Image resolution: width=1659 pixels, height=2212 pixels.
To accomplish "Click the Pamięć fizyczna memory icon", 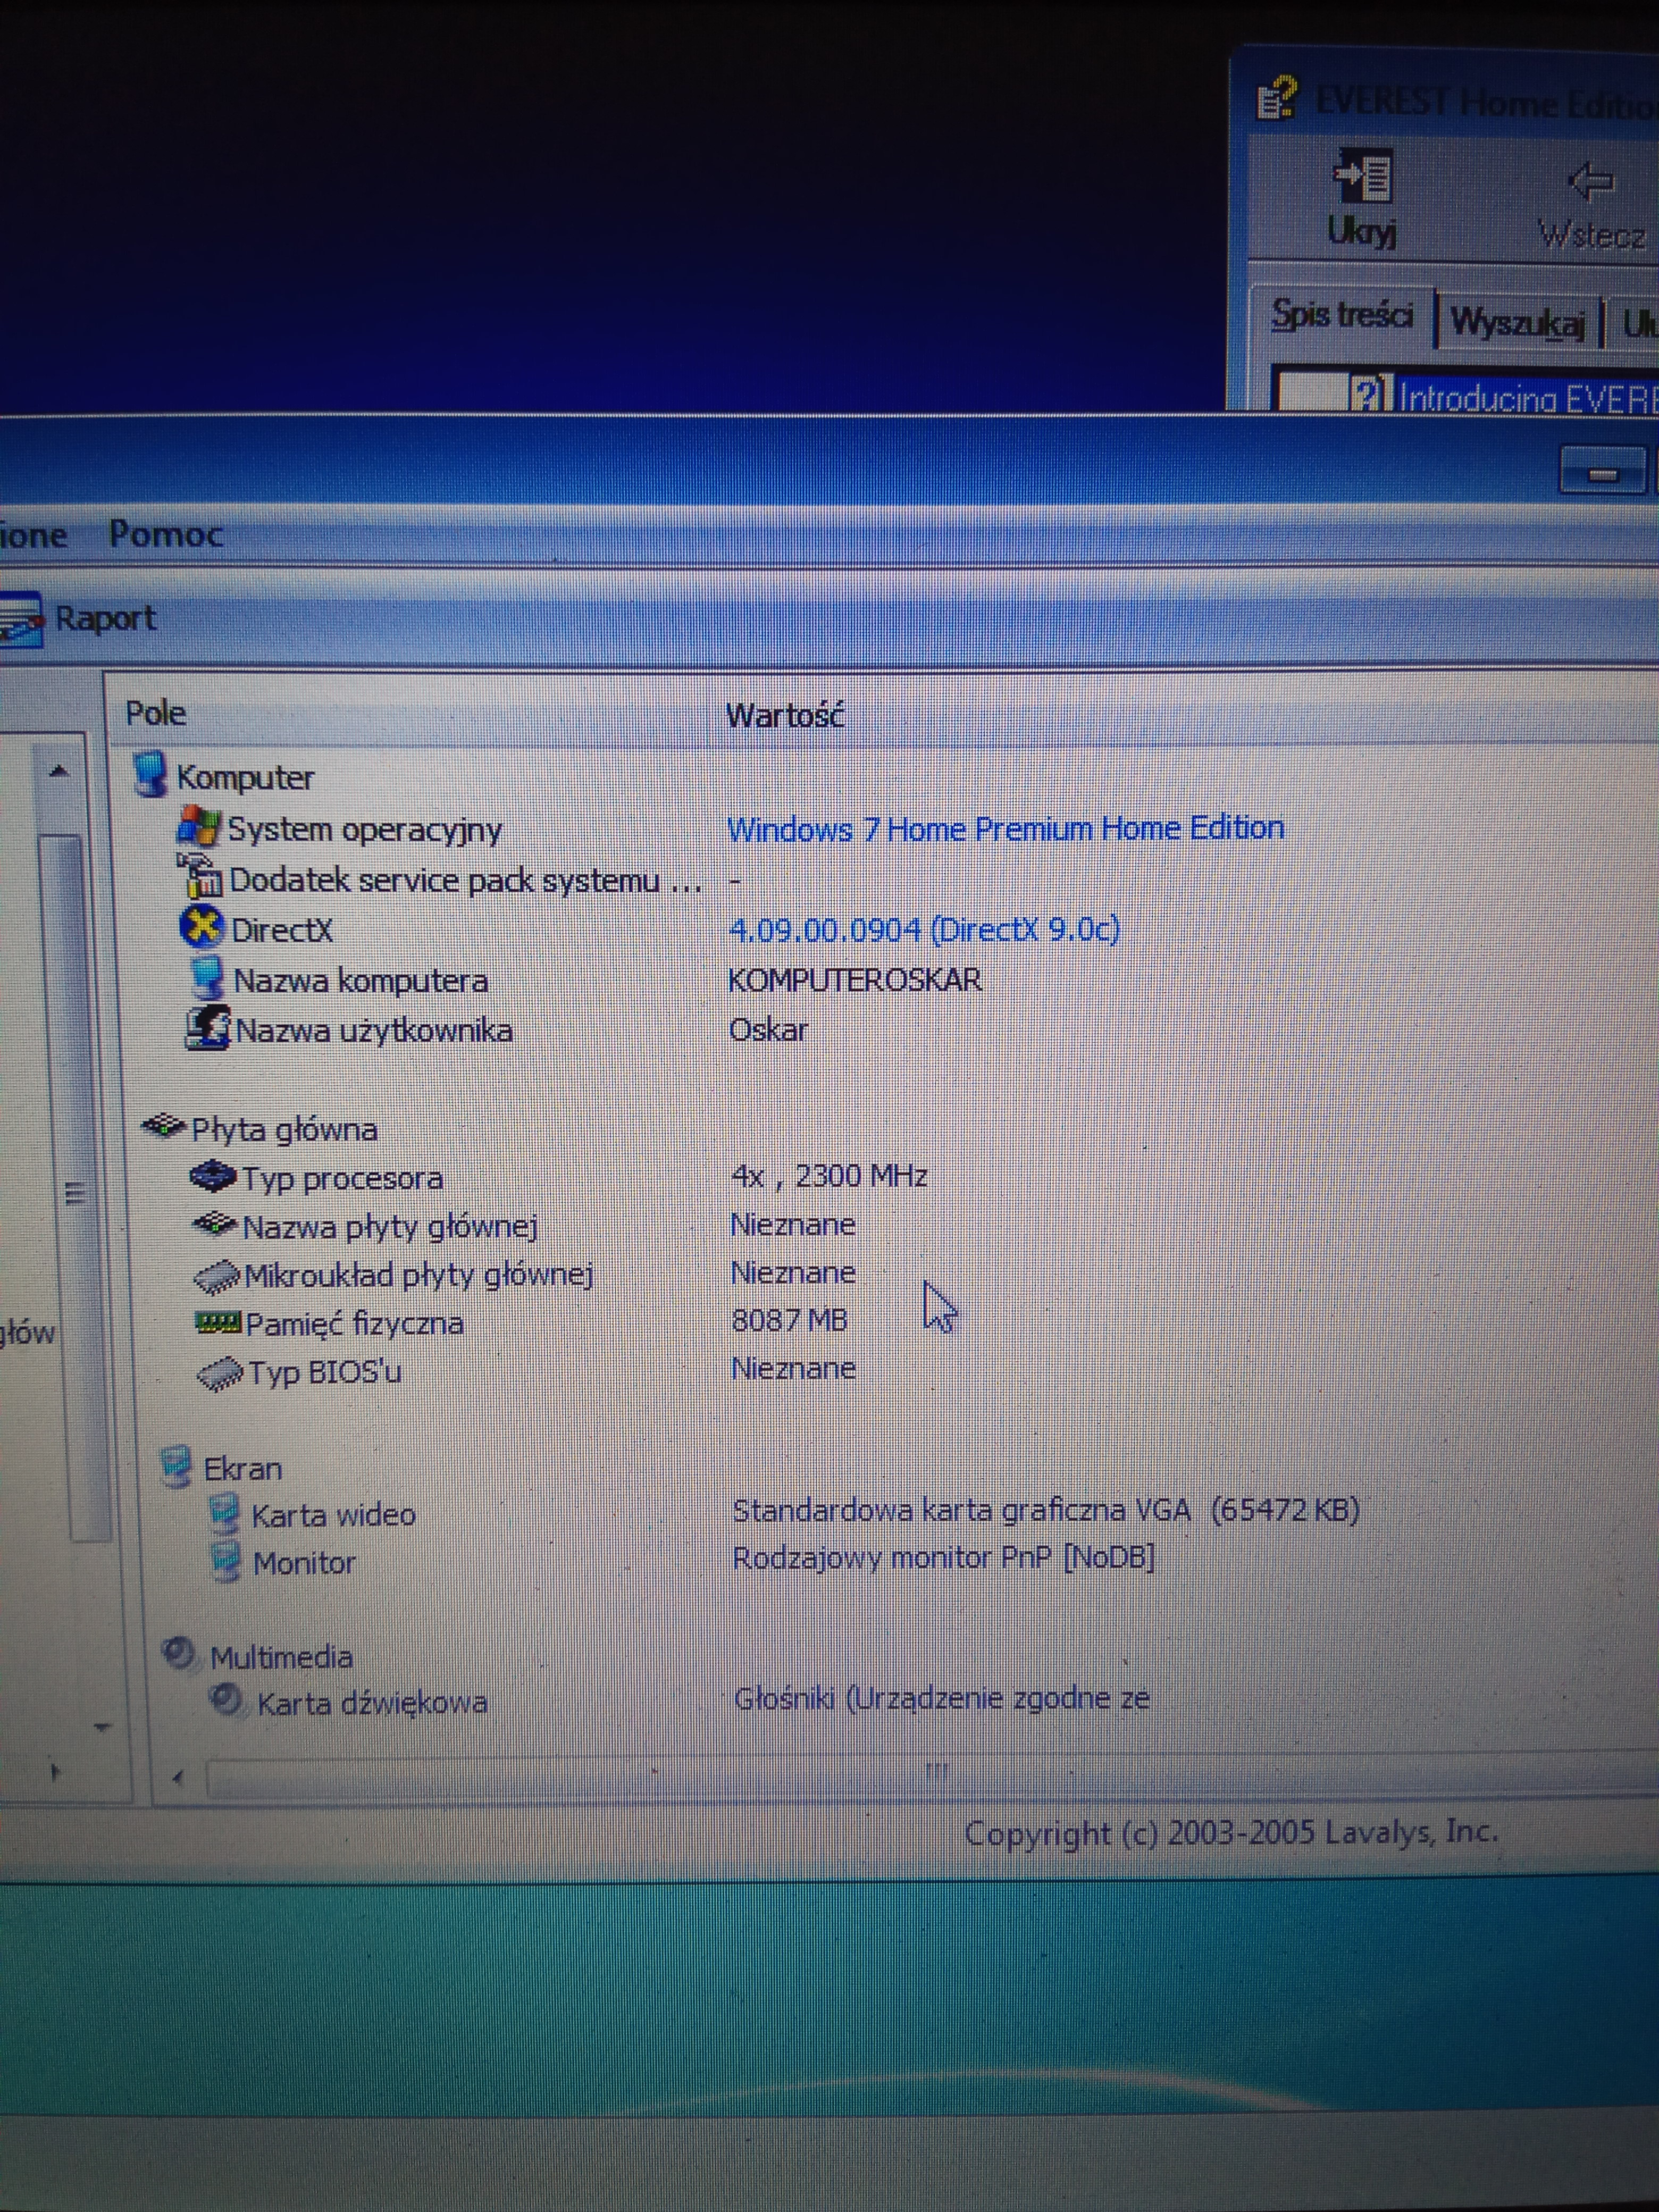I will 218,1323.
